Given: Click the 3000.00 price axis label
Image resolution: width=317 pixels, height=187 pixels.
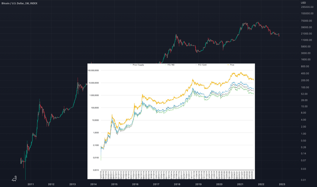Looking at the screenshot, I should (x=306, y=53).
